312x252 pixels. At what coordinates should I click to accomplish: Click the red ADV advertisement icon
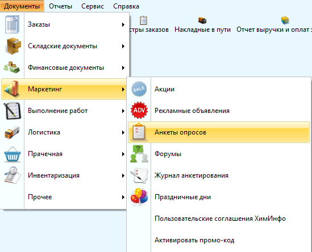139,110
